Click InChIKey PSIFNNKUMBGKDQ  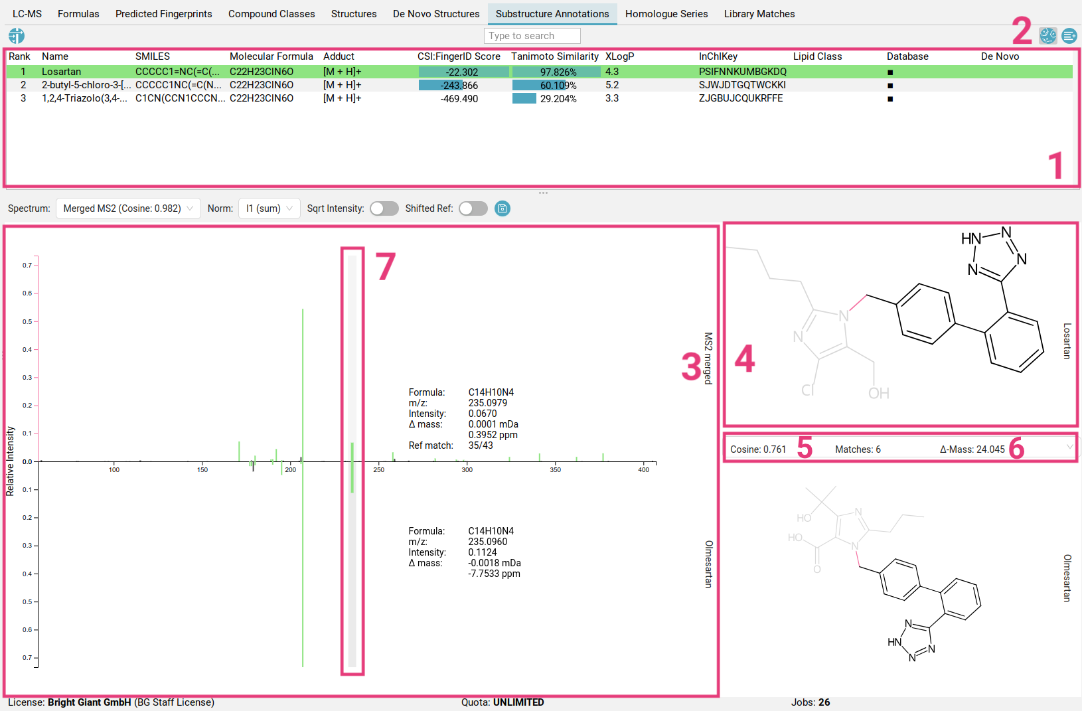(743, 72)
